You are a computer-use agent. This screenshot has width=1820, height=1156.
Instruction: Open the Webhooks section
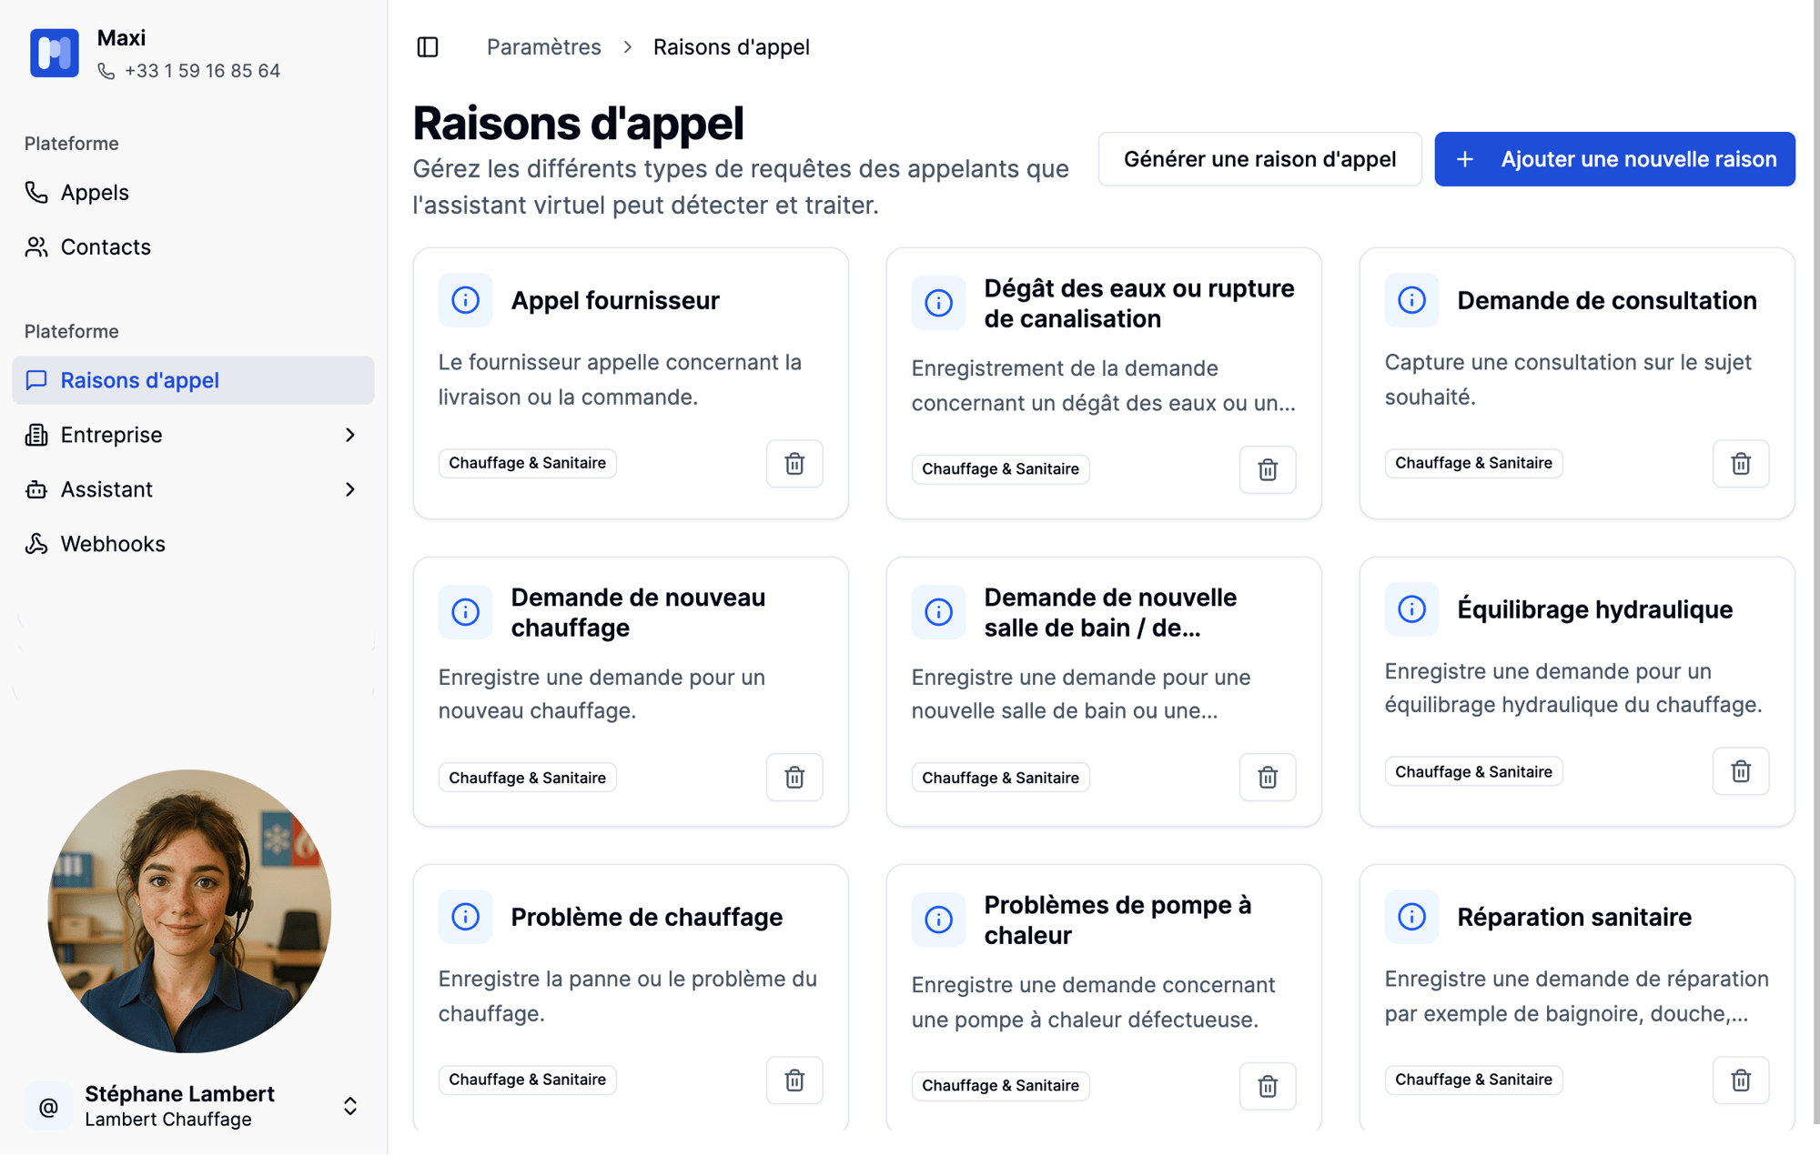(x=113, y=544)
